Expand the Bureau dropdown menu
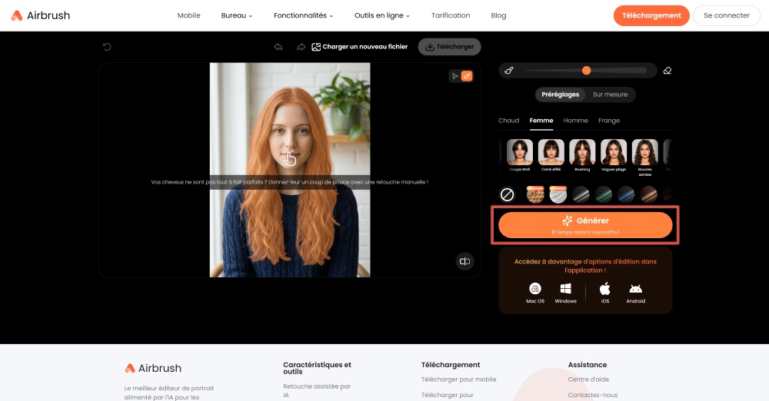Viewport: 769px width, 401px height. click(236, 15)
